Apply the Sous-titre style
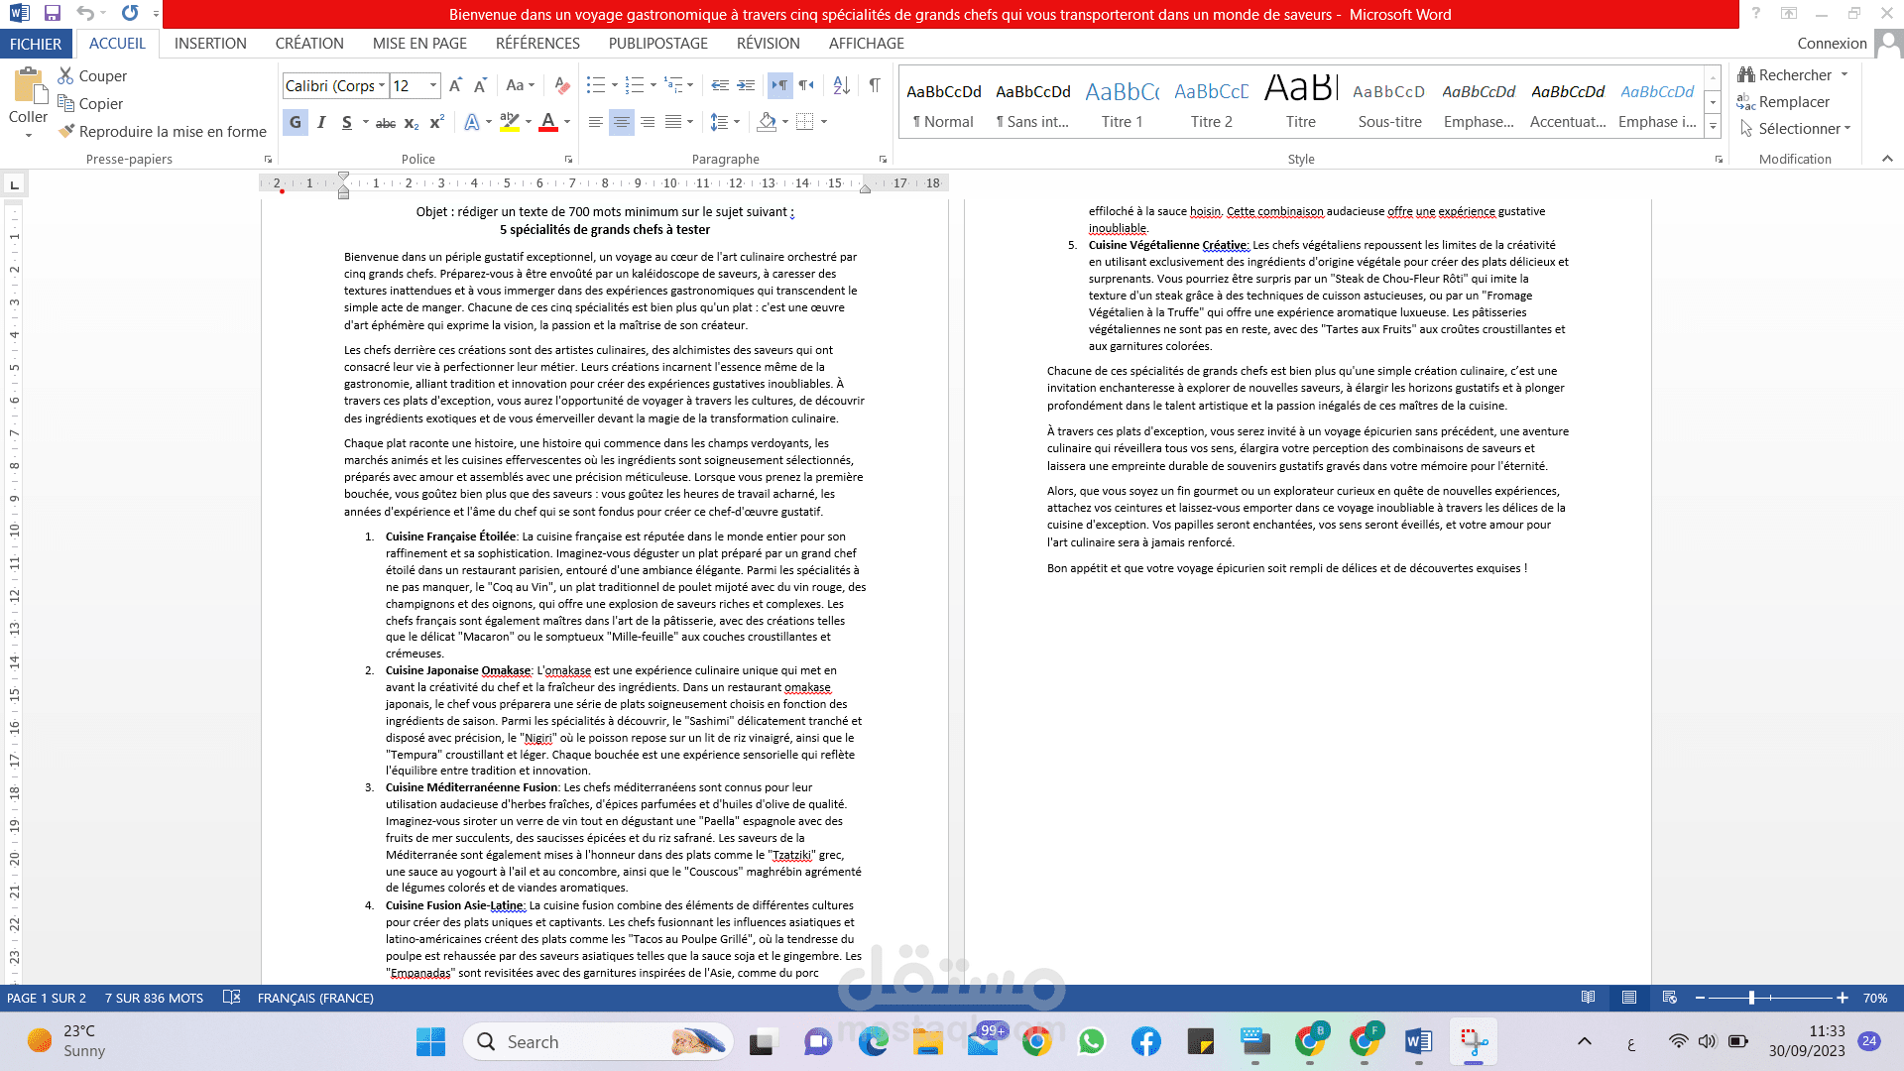 pos(1389,104)
